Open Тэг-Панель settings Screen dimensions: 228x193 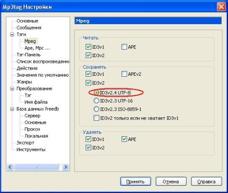point(28,55)
